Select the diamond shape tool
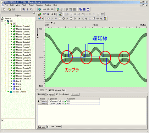 (60, 19)
